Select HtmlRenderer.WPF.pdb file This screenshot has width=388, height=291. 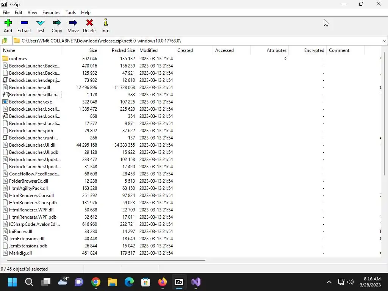coord(33,217)
